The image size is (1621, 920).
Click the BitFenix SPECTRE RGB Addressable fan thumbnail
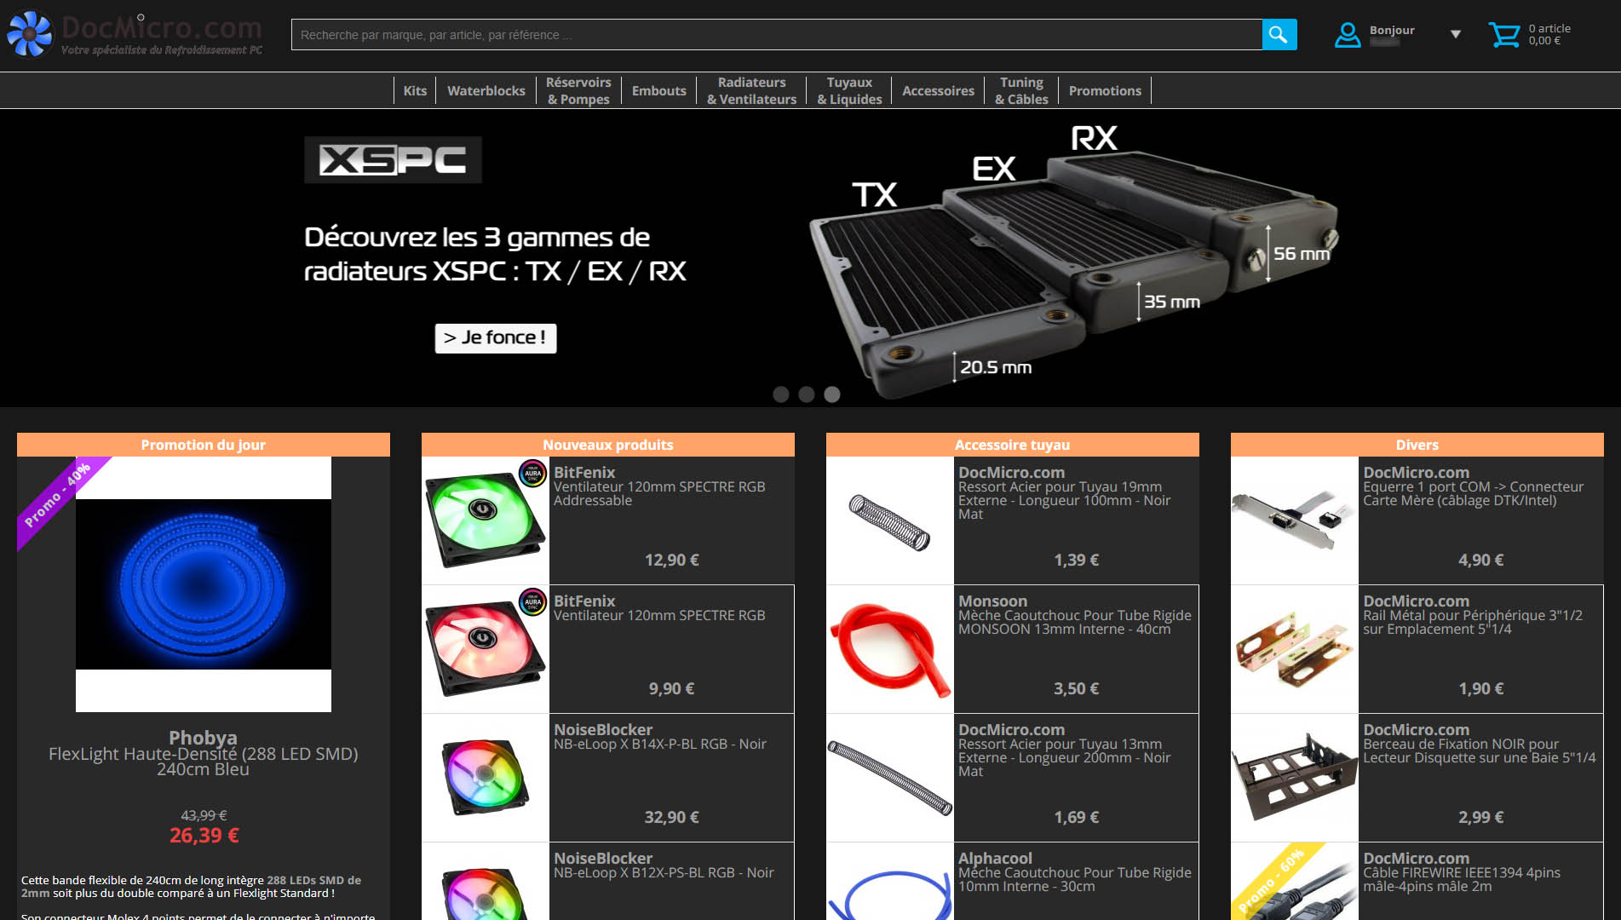pyautogui.click(x=486, y=520)
